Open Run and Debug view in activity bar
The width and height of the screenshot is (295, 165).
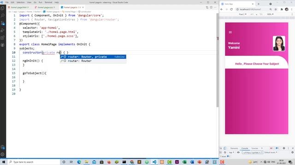2,30
